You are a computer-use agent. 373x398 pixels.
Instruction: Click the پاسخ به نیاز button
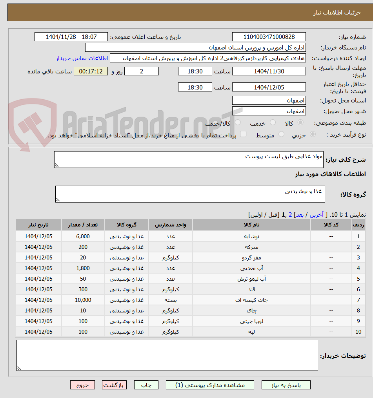[286, 385]
